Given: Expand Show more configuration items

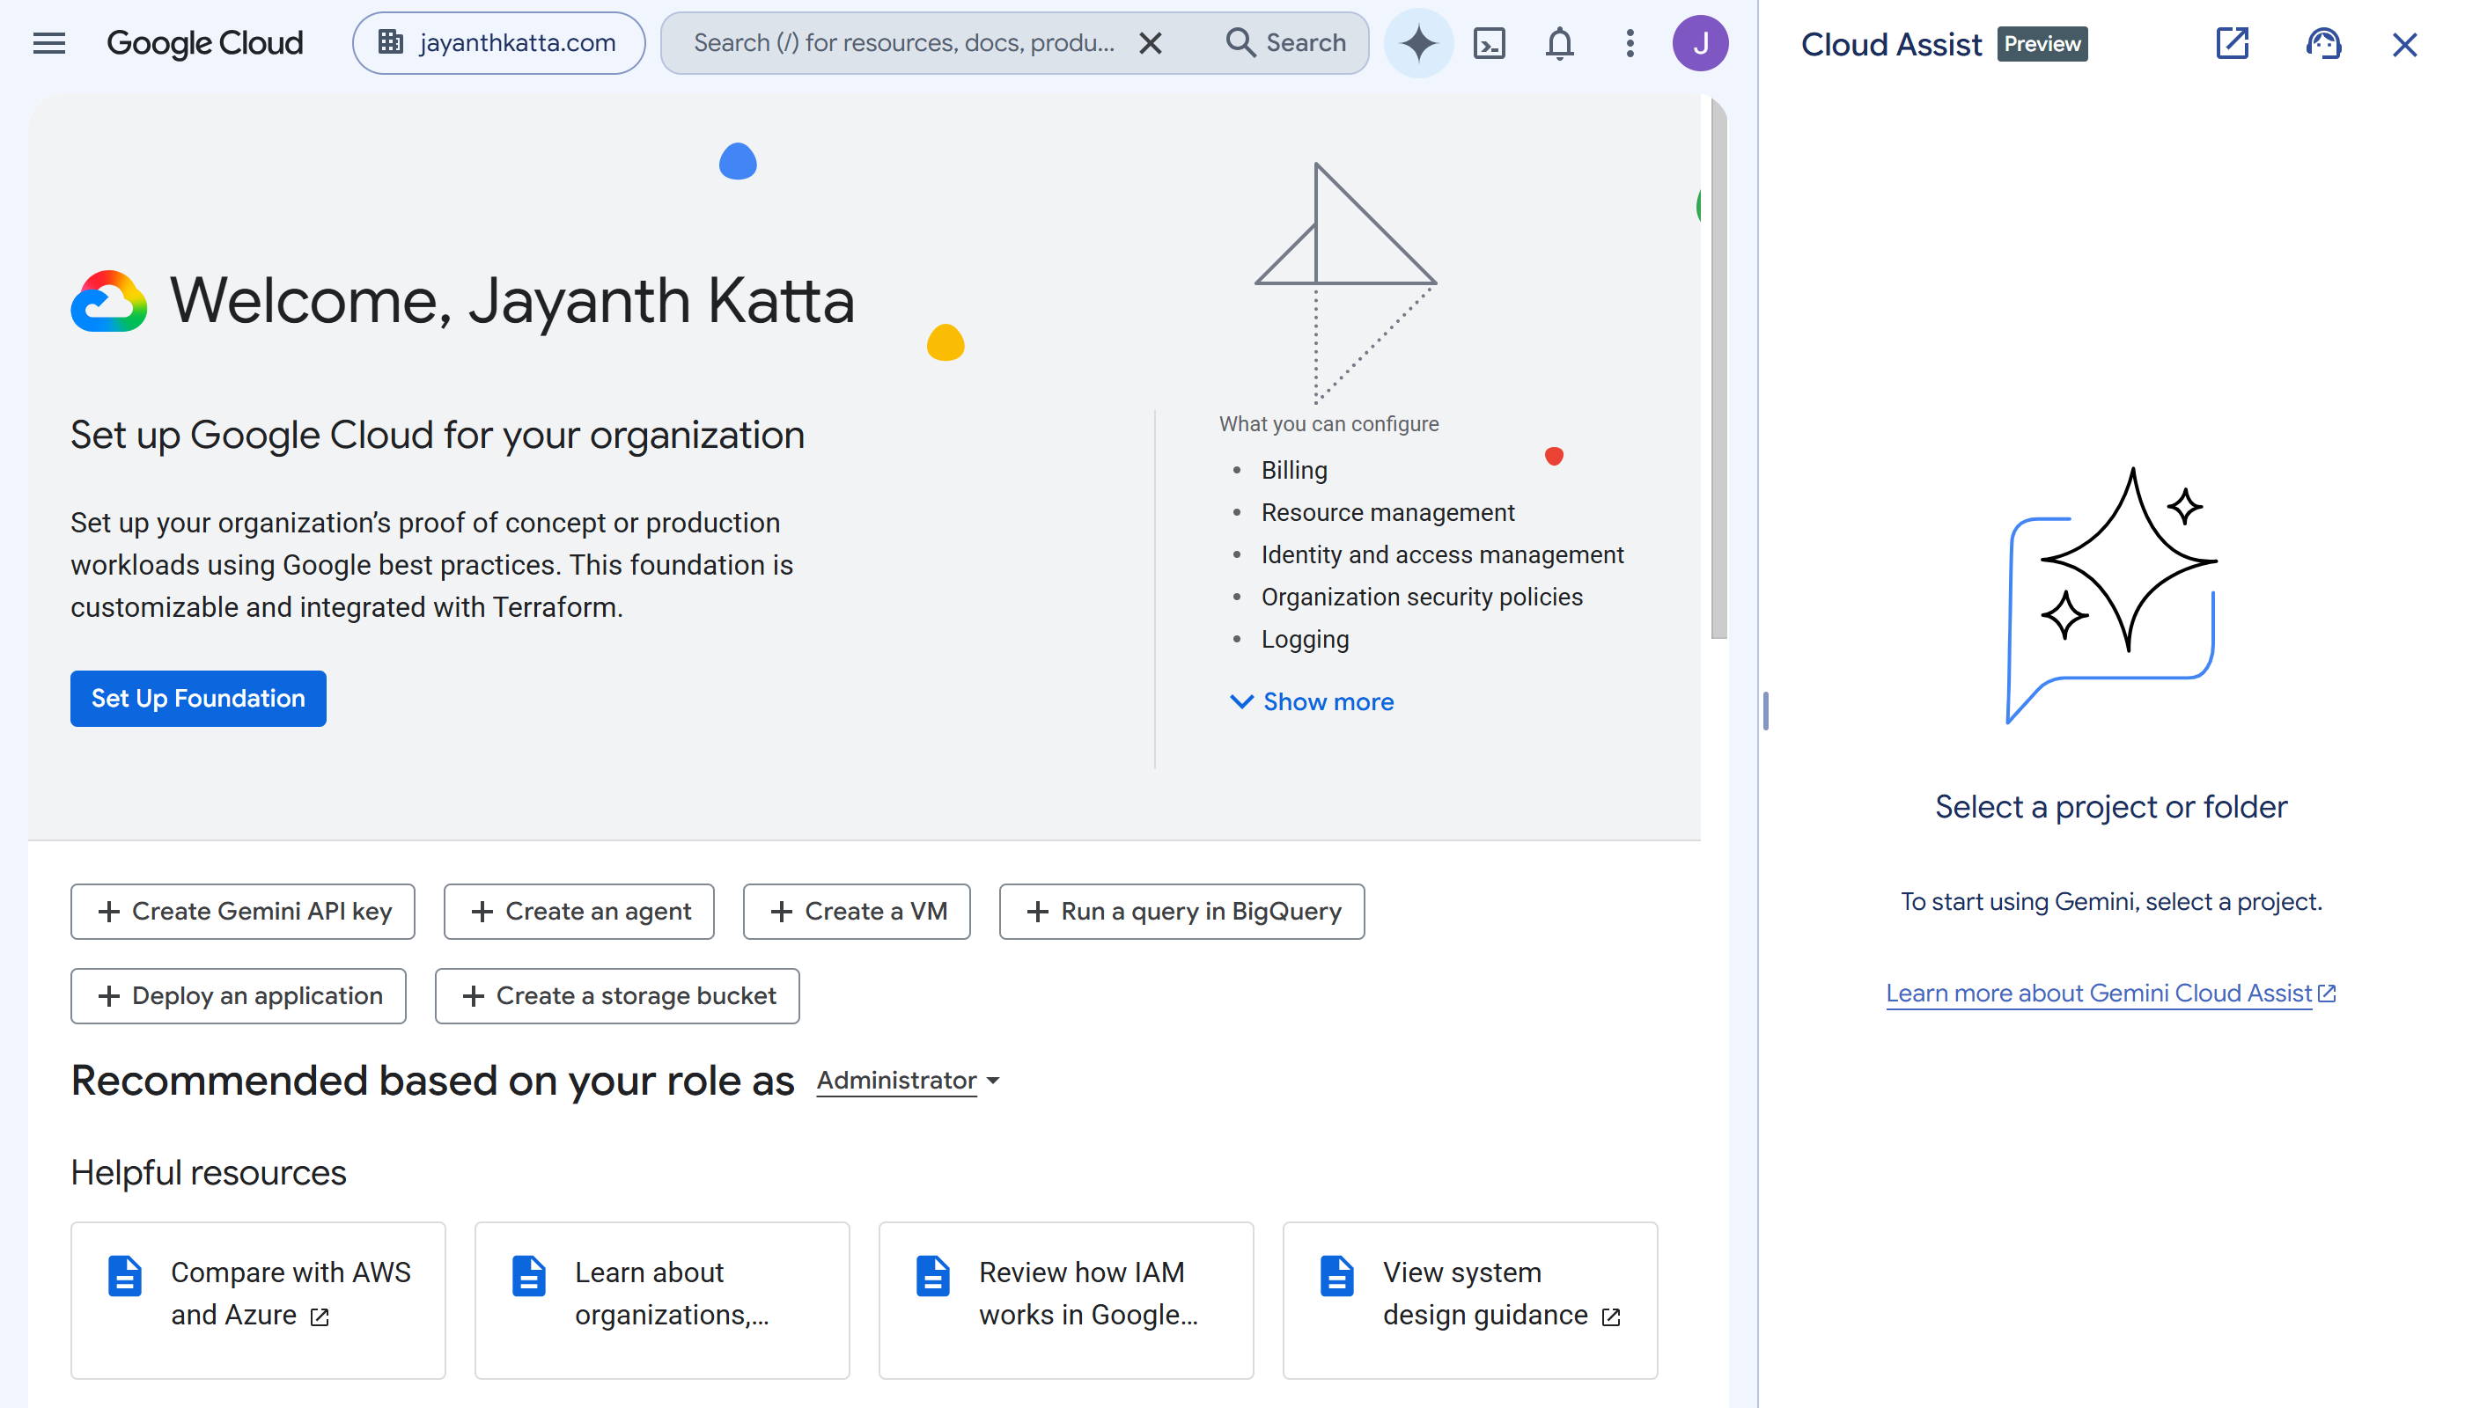Looking at the screenshot, I should click(x=1311, y=701).
